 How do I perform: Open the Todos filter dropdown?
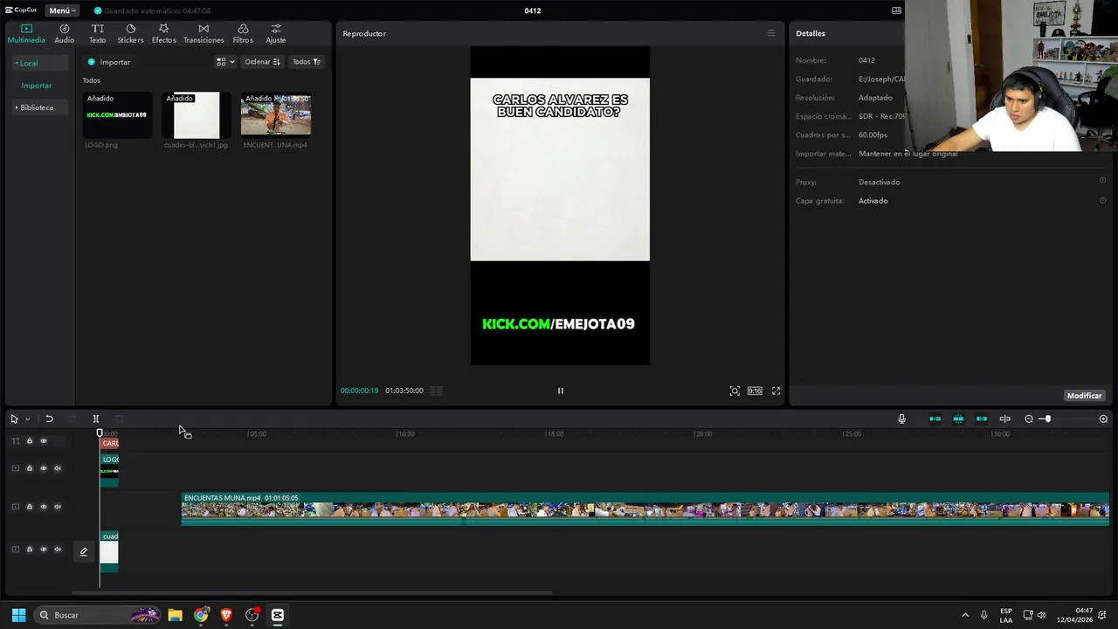pyautogui.click(x=306, y=62)
